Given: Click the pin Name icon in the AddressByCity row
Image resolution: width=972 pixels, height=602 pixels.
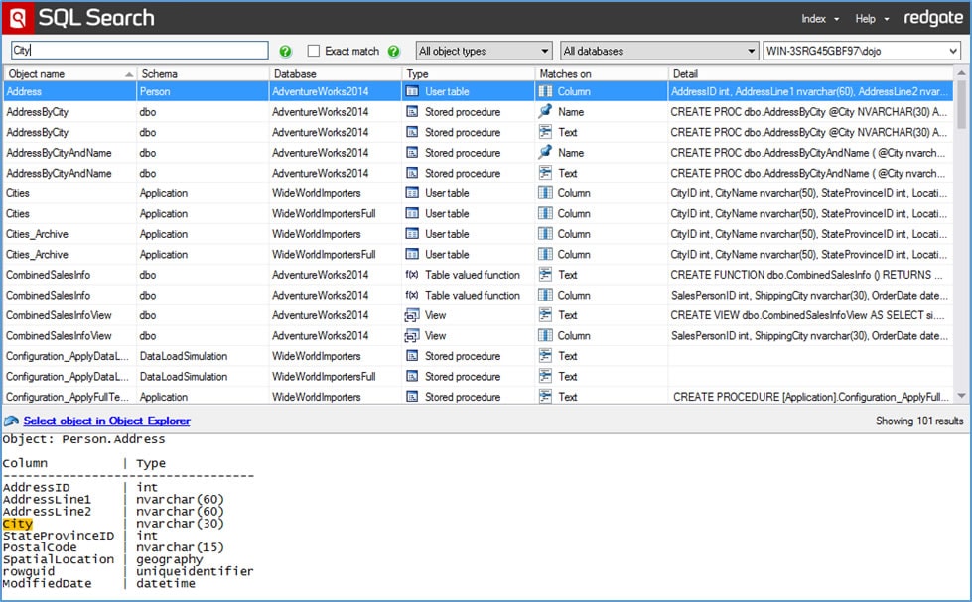Looking at the screenshot, I should coord(545,112).
